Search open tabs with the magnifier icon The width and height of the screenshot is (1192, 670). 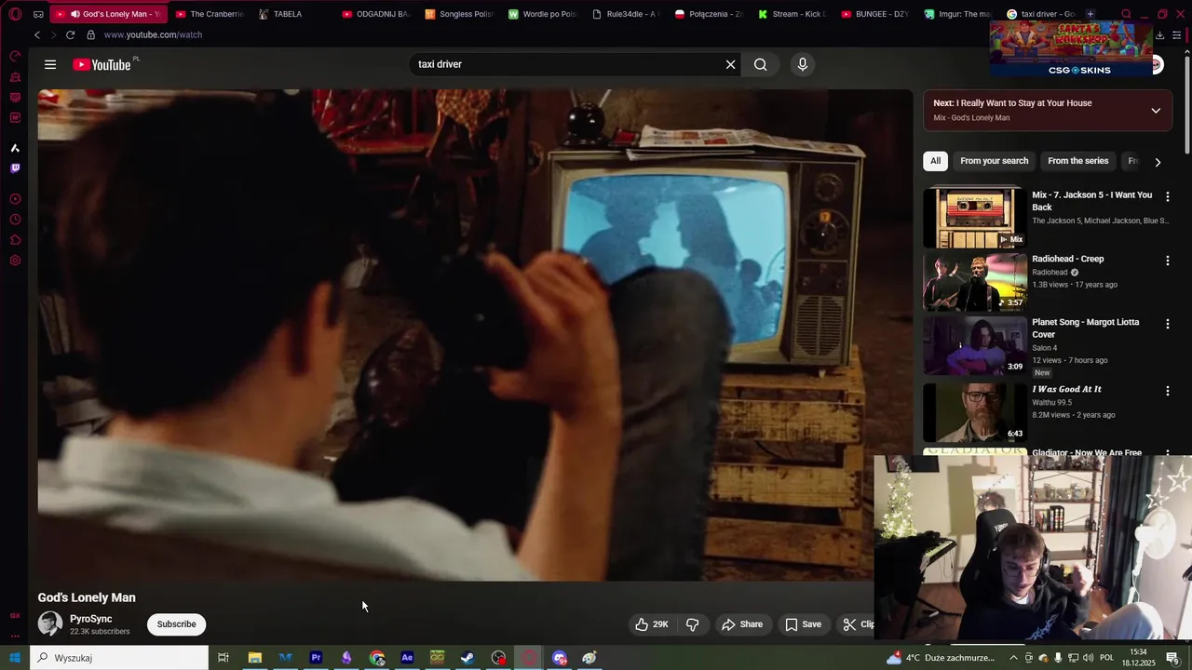tap(1126, 14)
